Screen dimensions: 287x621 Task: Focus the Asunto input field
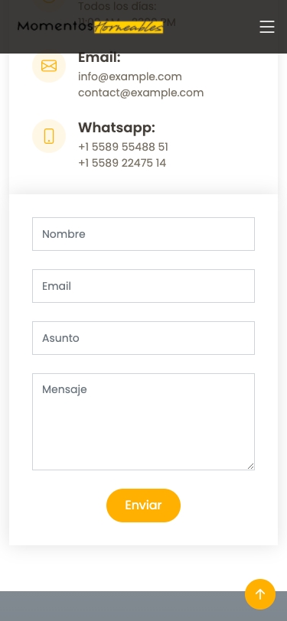144,338
